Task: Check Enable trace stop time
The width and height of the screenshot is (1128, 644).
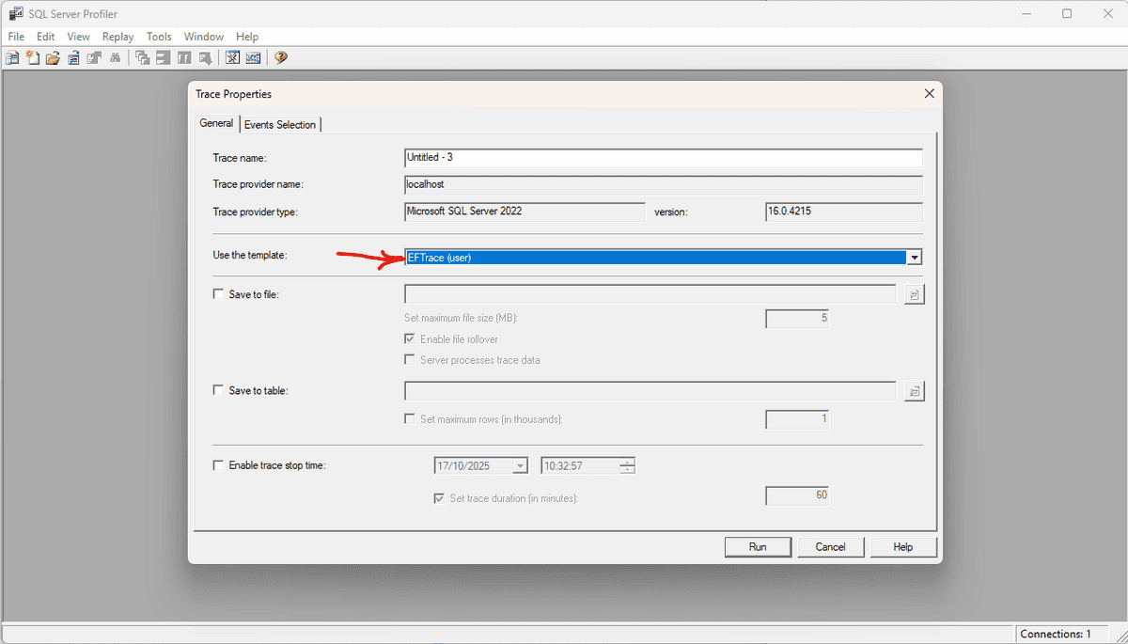Action: click(217, 464)
